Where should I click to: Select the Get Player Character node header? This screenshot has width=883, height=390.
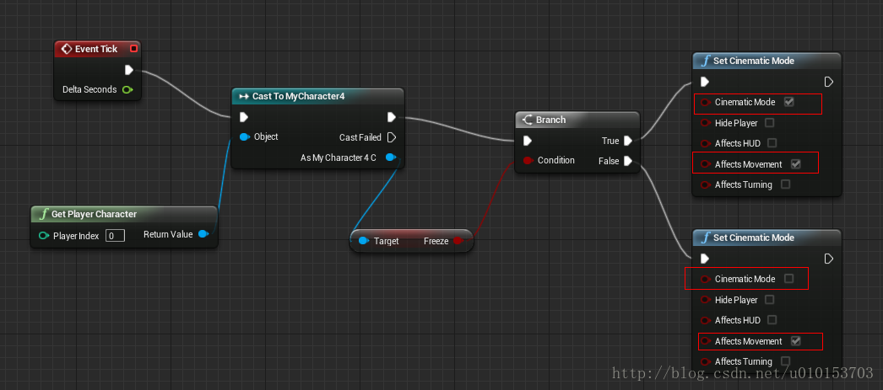click(124, 214)
